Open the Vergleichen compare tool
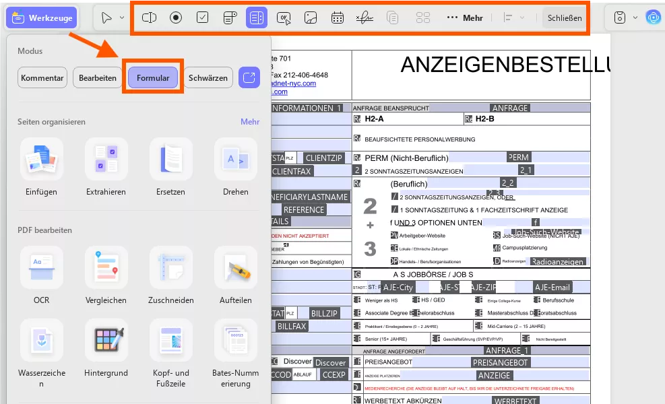 (106, 276)
